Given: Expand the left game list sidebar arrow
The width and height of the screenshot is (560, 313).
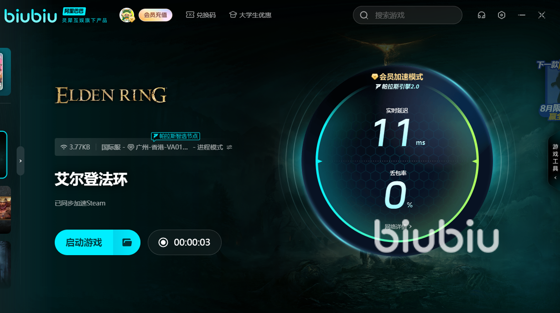Looking at the screenshot, I should pyautogui.click(x=21, y=161).
